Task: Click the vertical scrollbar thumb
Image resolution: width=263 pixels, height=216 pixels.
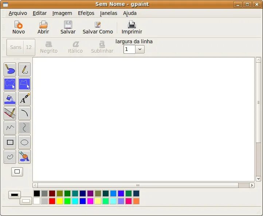Action: pos(258,103)
